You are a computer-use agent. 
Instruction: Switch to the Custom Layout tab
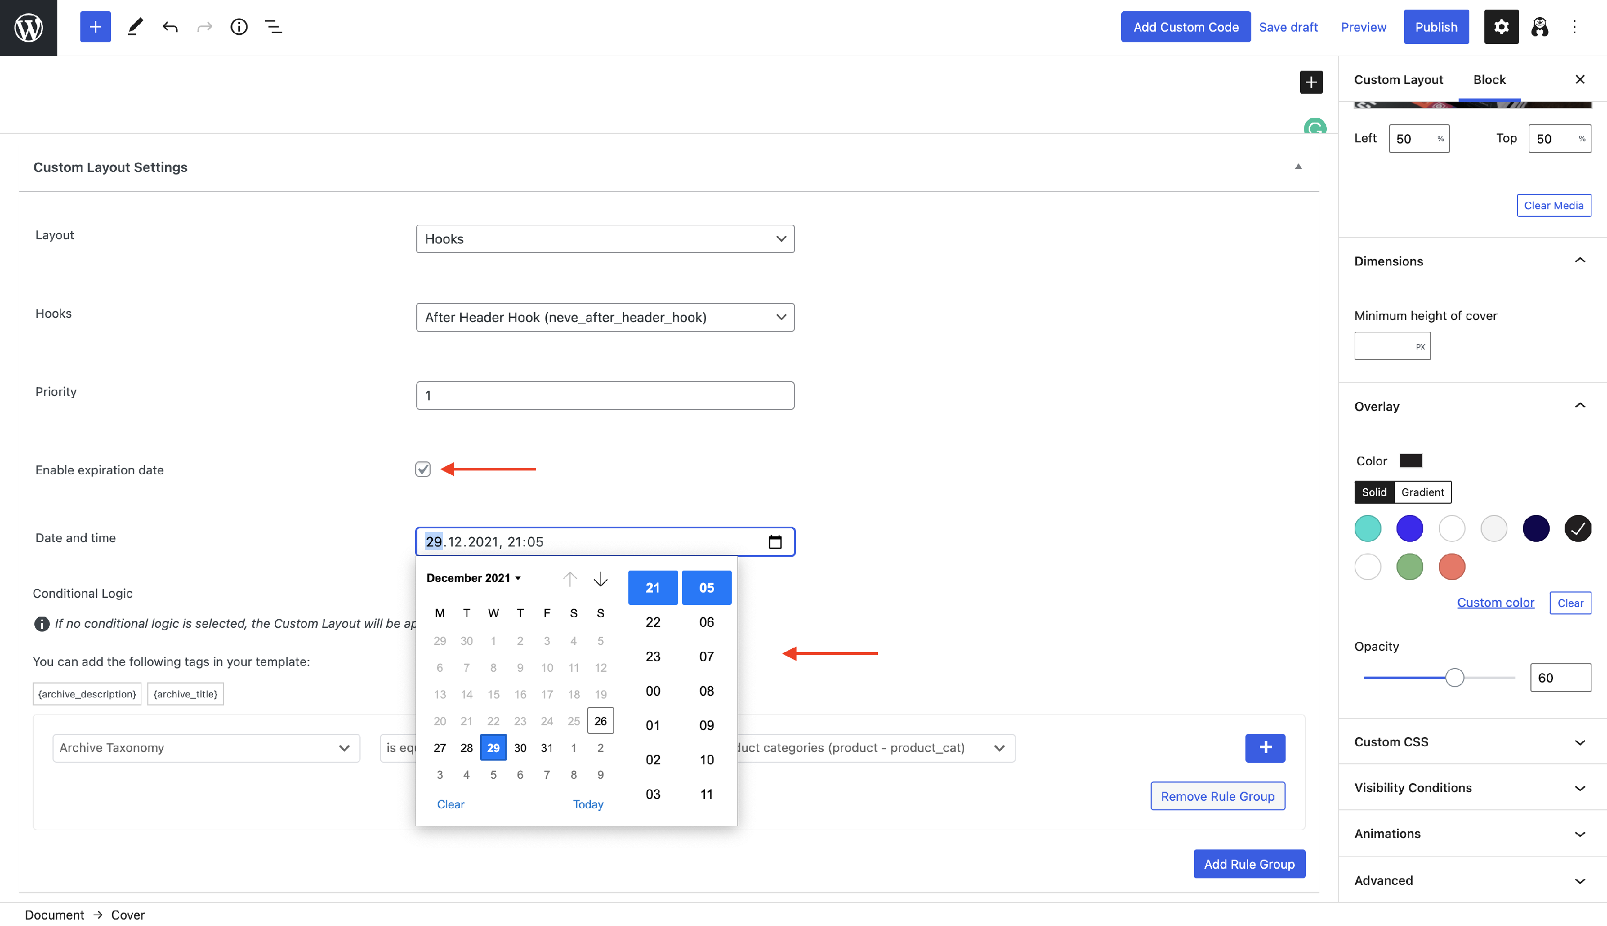click(1398, 79)
